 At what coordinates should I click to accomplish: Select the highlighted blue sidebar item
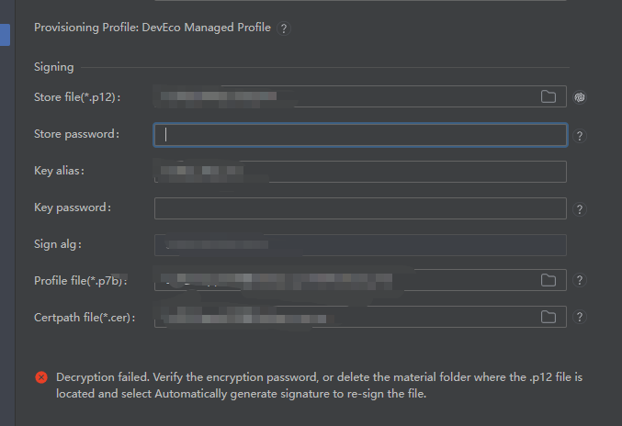coord(5,36)
